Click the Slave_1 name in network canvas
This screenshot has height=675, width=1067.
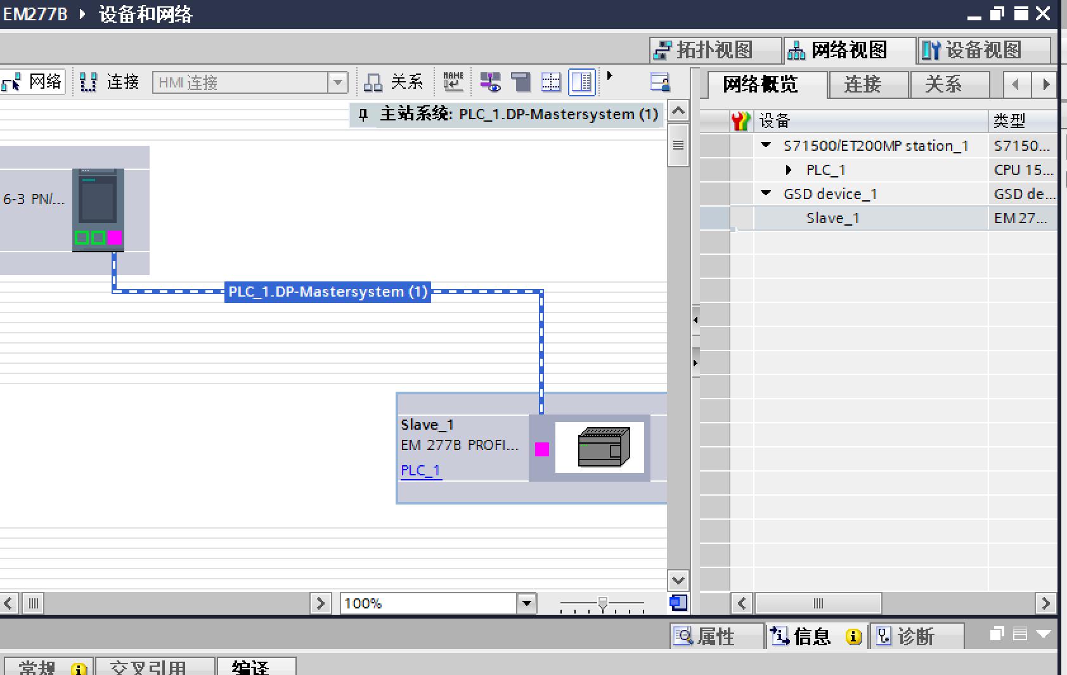point(427,425)
